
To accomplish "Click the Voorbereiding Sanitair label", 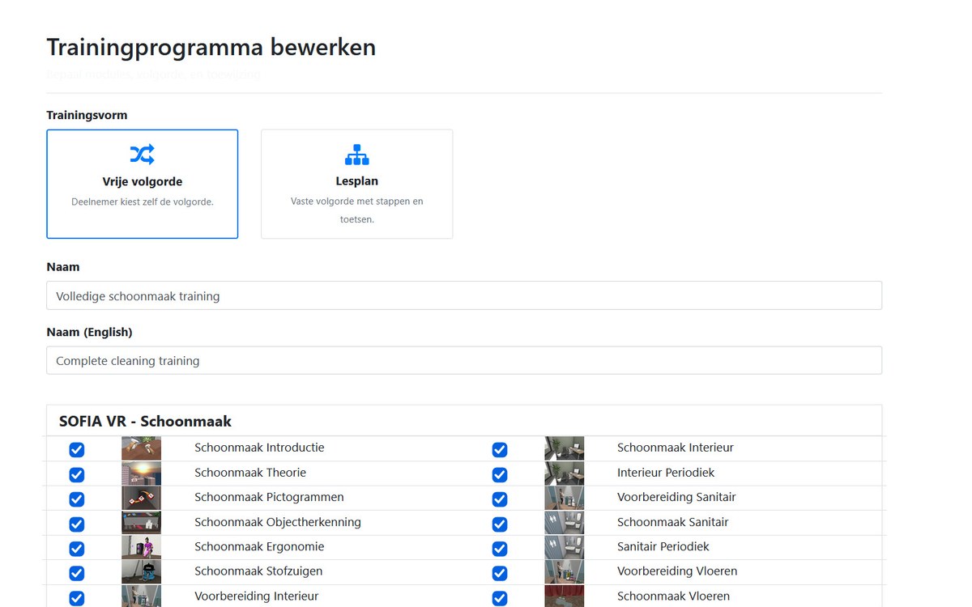I will click(676, 497).
